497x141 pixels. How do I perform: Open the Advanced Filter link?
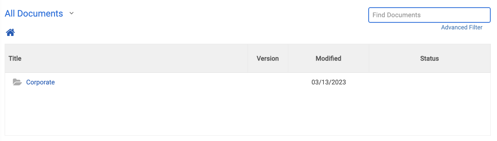(x=462, y=28)
